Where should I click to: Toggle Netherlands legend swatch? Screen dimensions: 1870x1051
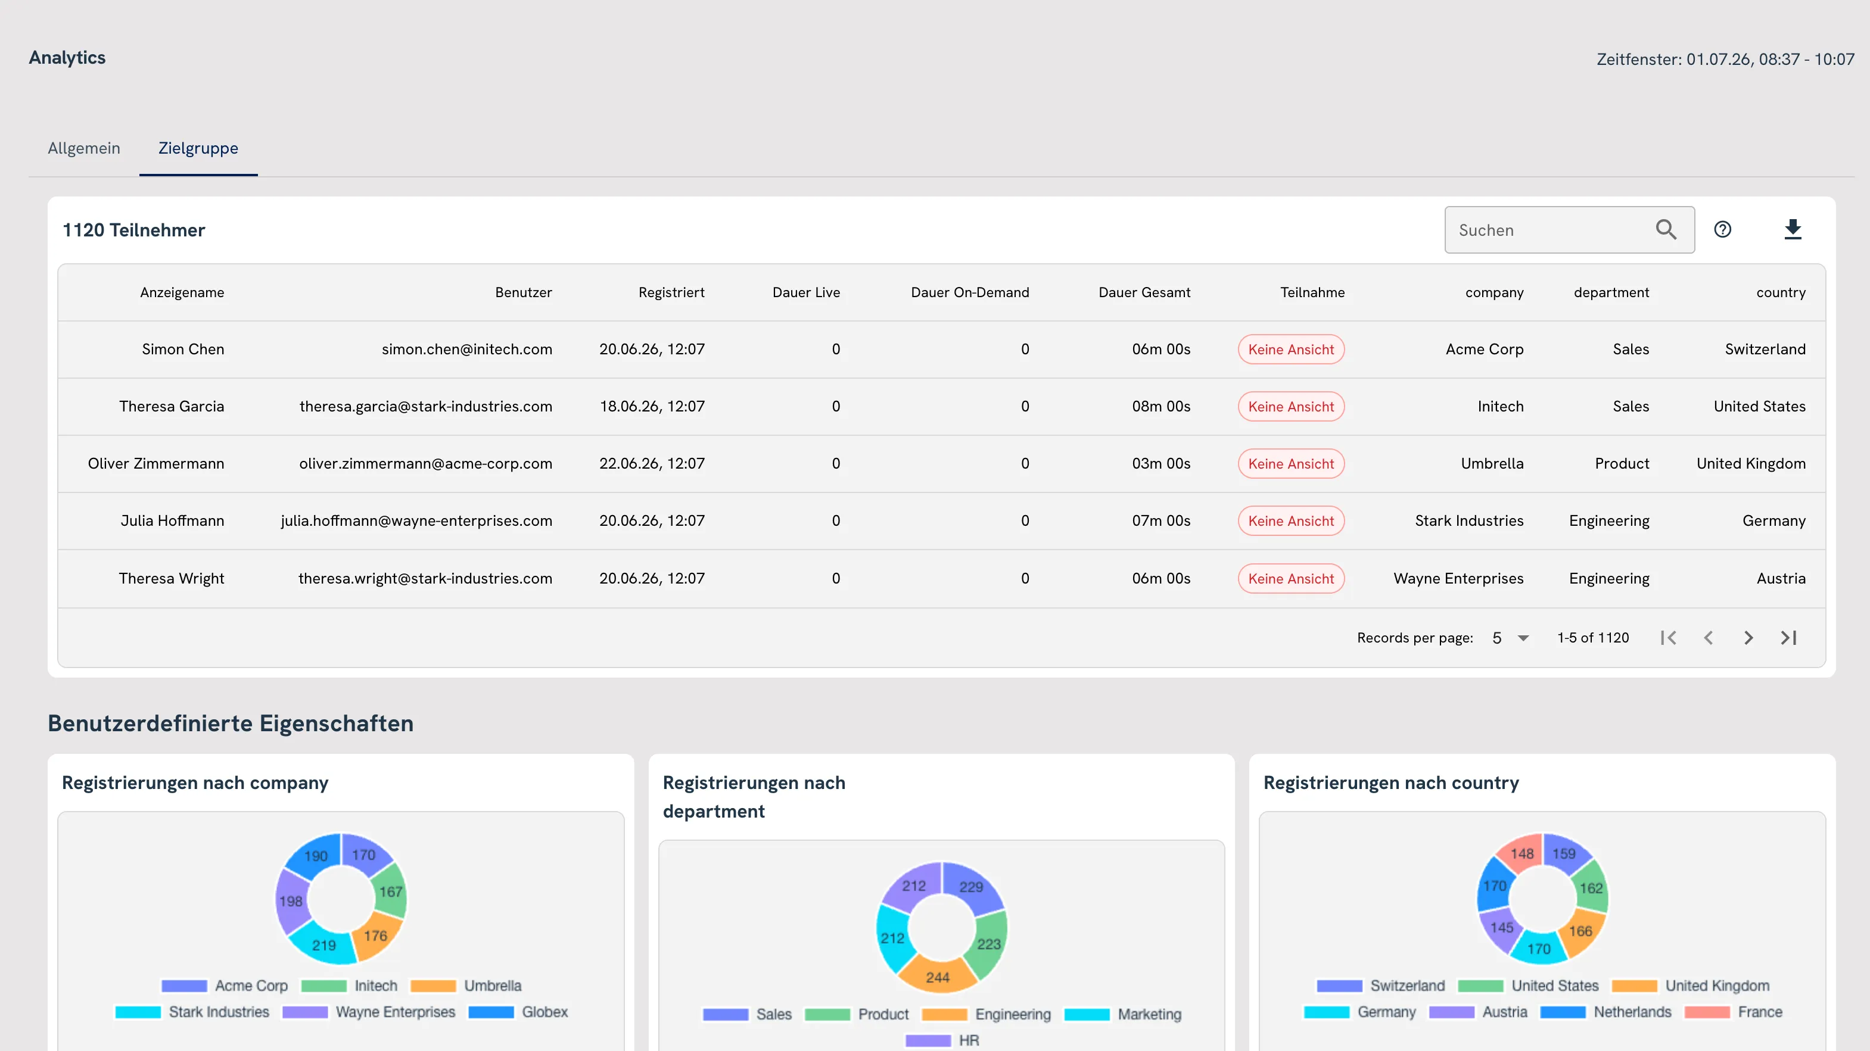1563,1012
